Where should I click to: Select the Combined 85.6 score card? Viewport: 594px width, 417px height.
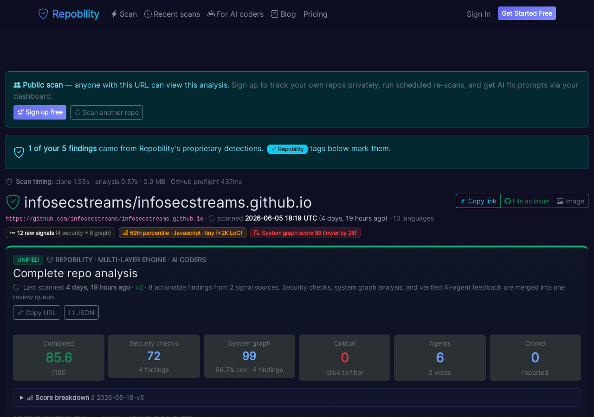click(x=58, y=358)
